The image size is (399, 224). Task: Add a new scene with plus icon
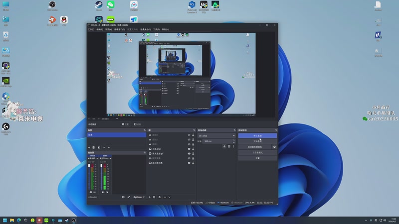click(x=89, y=147)
